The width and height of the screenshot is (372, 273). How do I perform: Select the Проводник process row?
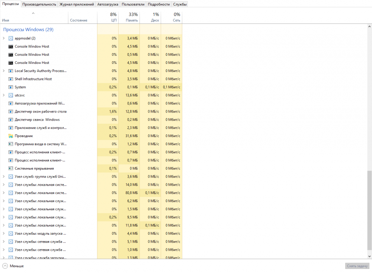91,136
